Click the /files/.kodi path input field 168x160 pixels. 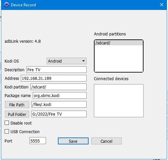coord(59,104)
